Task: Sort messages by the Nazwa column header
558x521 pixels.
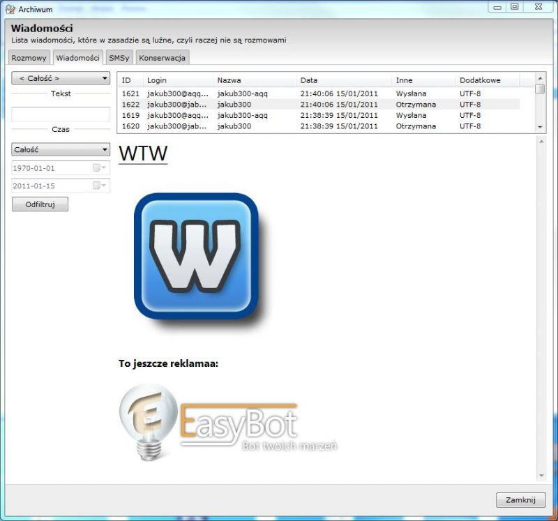Action: 255,80
